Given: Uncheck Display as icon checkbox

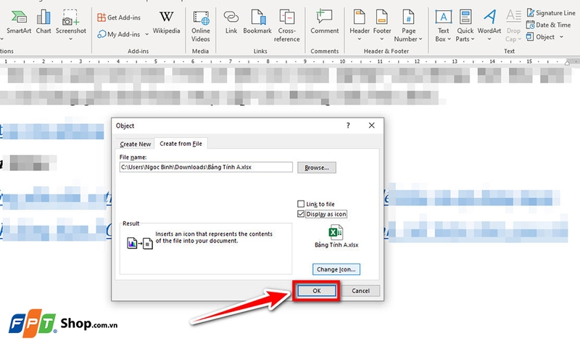Looking at the screenshot, I should pyautogui.click(x=301, y=213).
